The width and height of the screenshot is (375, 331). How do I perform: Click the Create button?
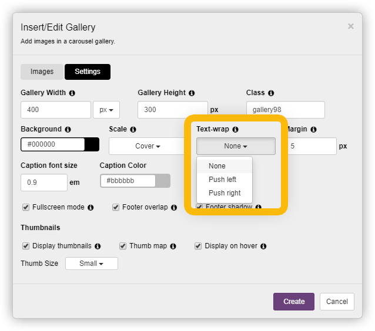pos(294,302)
